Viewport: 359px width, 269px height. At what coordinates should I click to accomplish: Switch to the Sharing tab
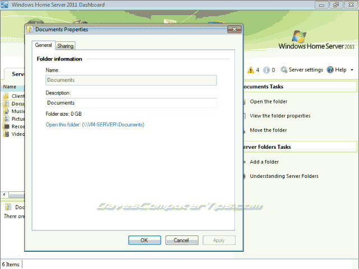coord(66,46)
